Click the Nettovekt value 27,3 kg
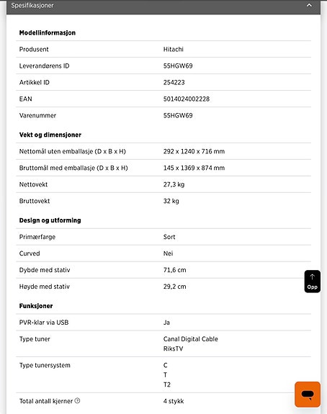Viewport: 327px width, 414px height. [x=174, y=184]
